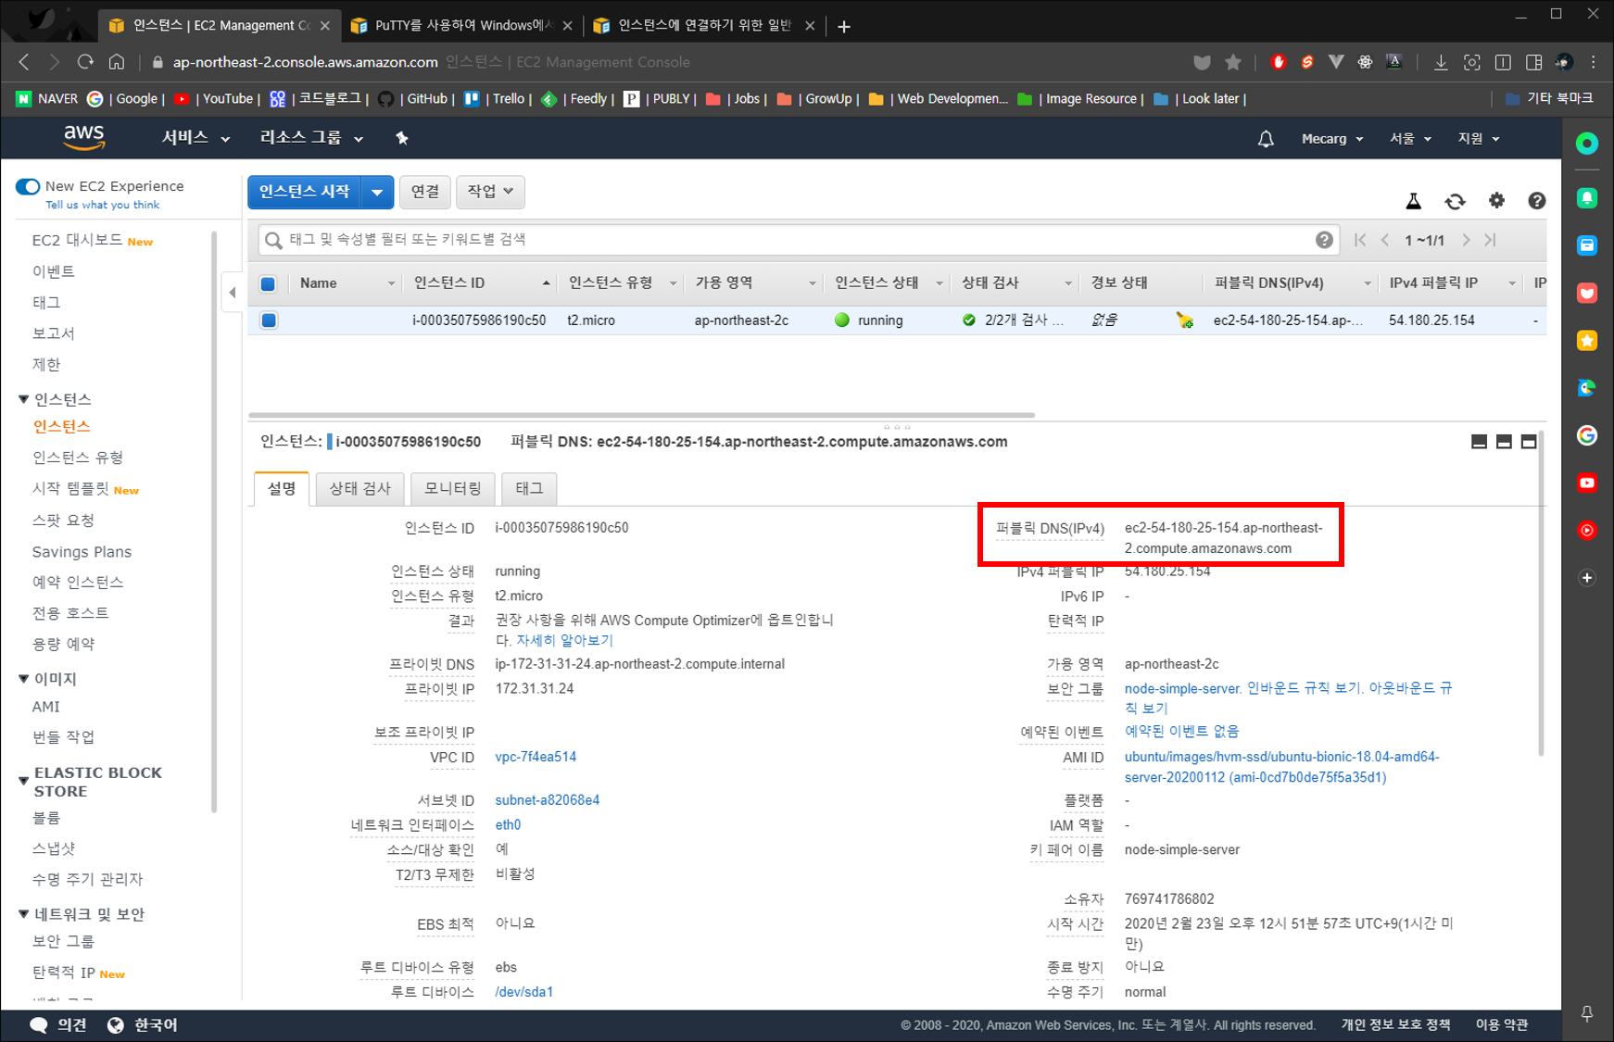Click the sidebar vertical scrollbar
This screenshot has width=1614, height=1042.
pos(213,521)
